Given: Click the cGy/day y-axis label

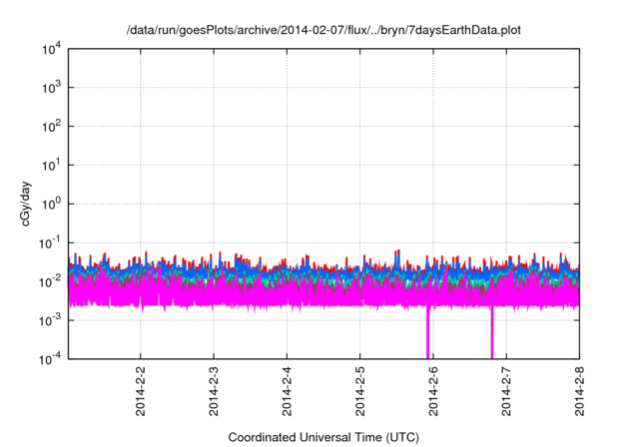Looking at the screenshot, I should [x=25, y=204].
